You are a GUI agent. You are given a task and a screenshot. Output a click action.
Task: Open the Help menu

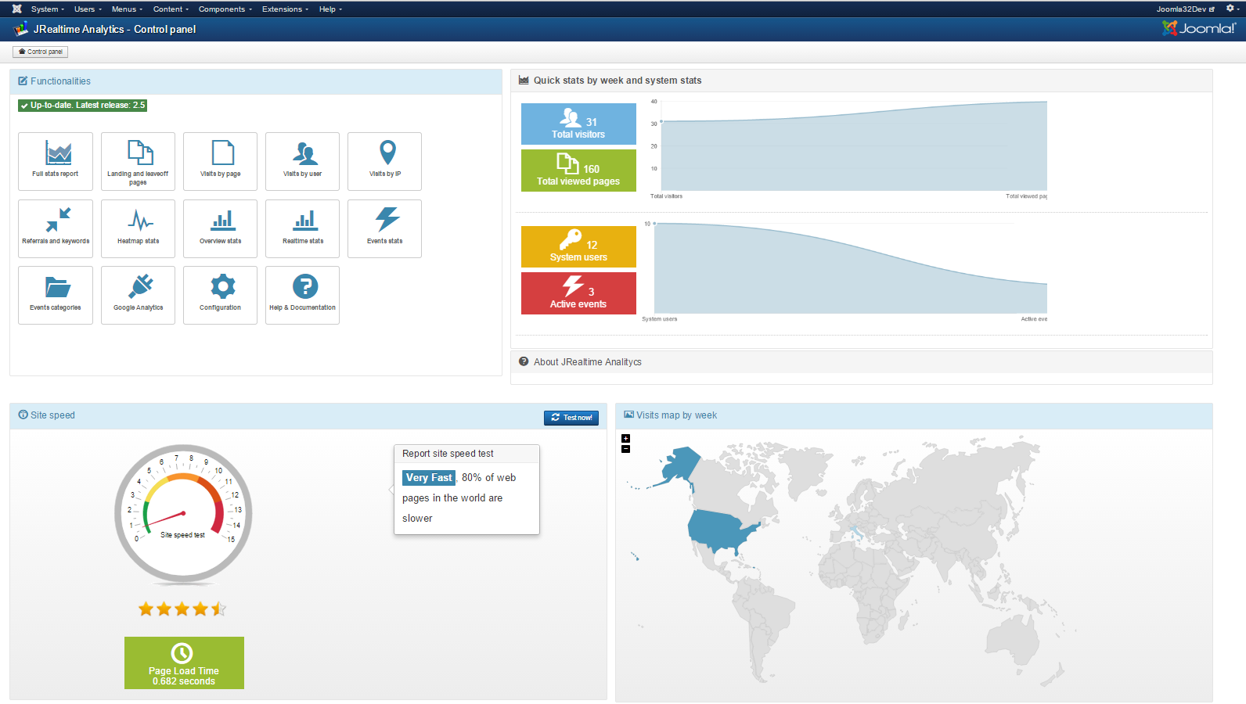(x=330, y=9)
